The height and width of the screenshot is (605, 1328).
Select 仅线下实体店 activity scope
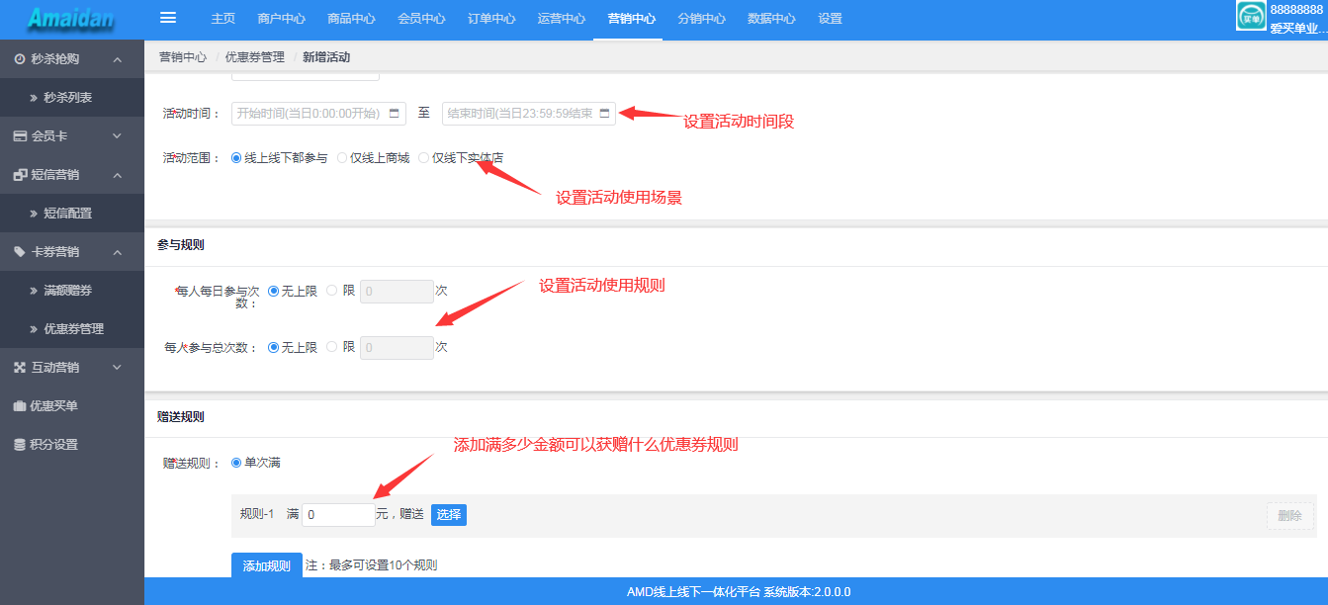pos(423,157)
